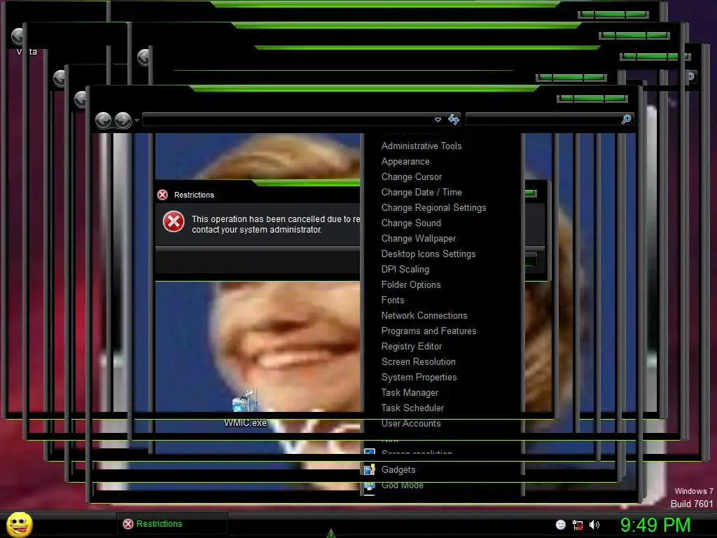Screen dimensions: 717x538
Task: Click the Windows 7 Build 7601 watermark text
Action: click(692, 498)
